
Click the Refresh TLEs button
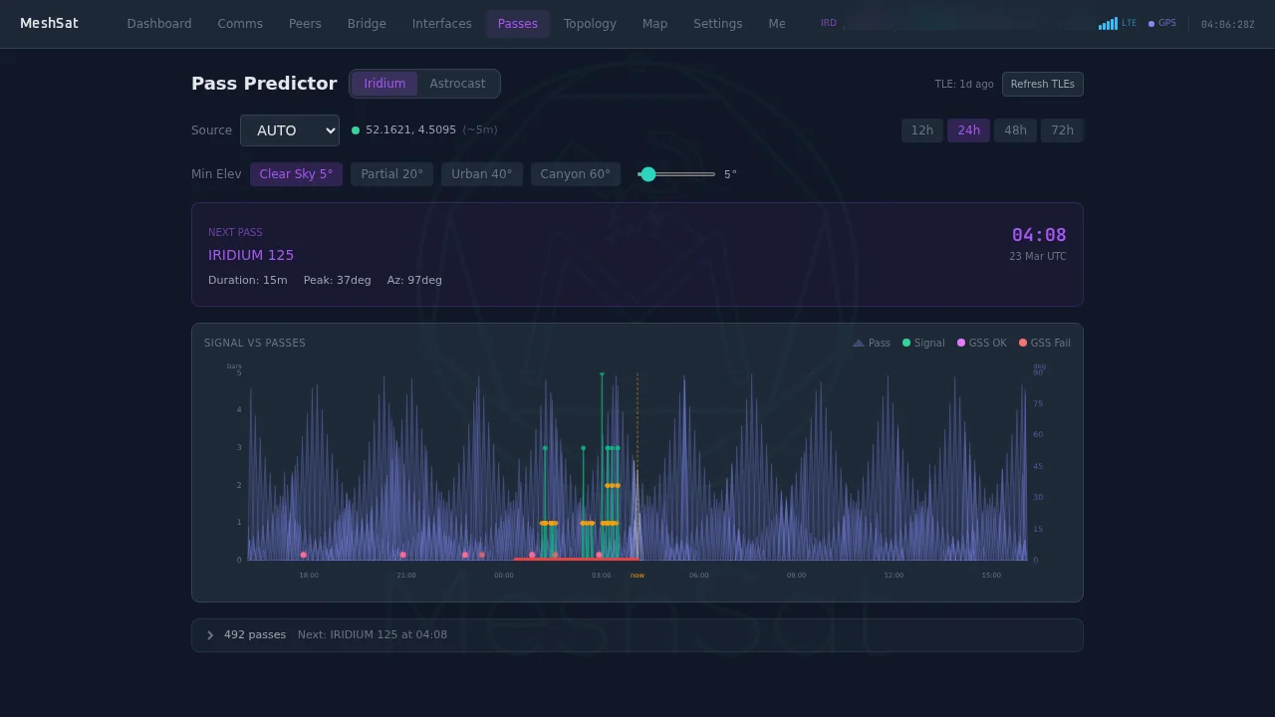point(1042,84)
